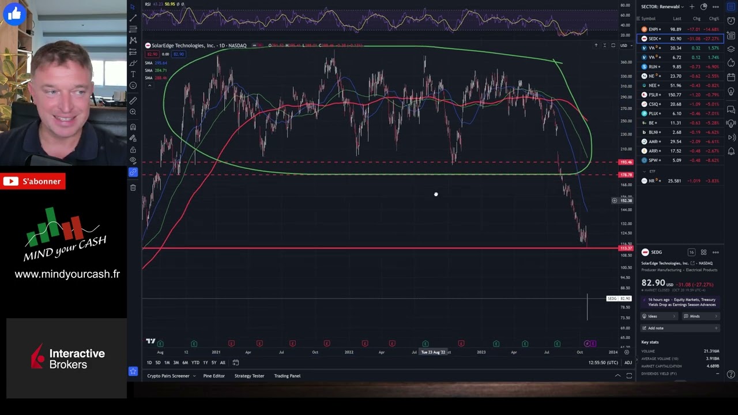The width and height of the screenshot is (738, 415).
Task: Select the RUN watchlist row
Action: [x=679, y=67]
